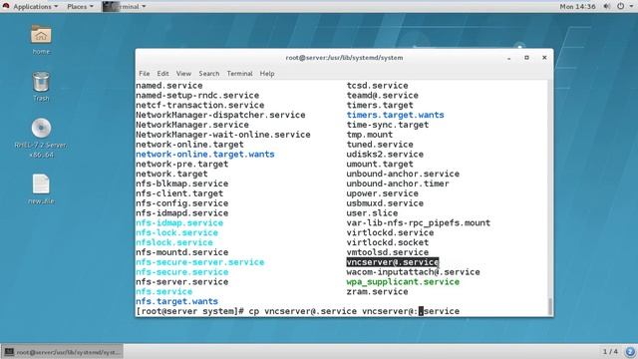Click virtlockd.socket text

coord(388,242)
